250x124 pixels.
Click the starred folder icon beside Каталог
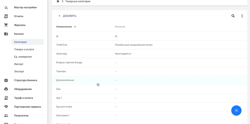[6, 34]
